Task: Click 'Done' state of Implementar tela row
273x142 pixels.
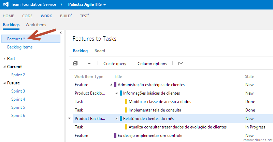Action: coord(250,110)
